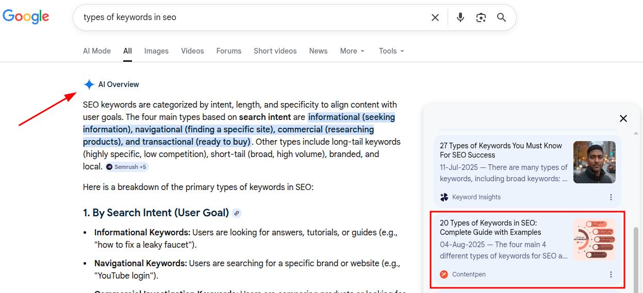Image resolution: width=643 pixels, height=293 pixels.
Task: Open the Semrush +5 sources chip
Action: point(127,167)
